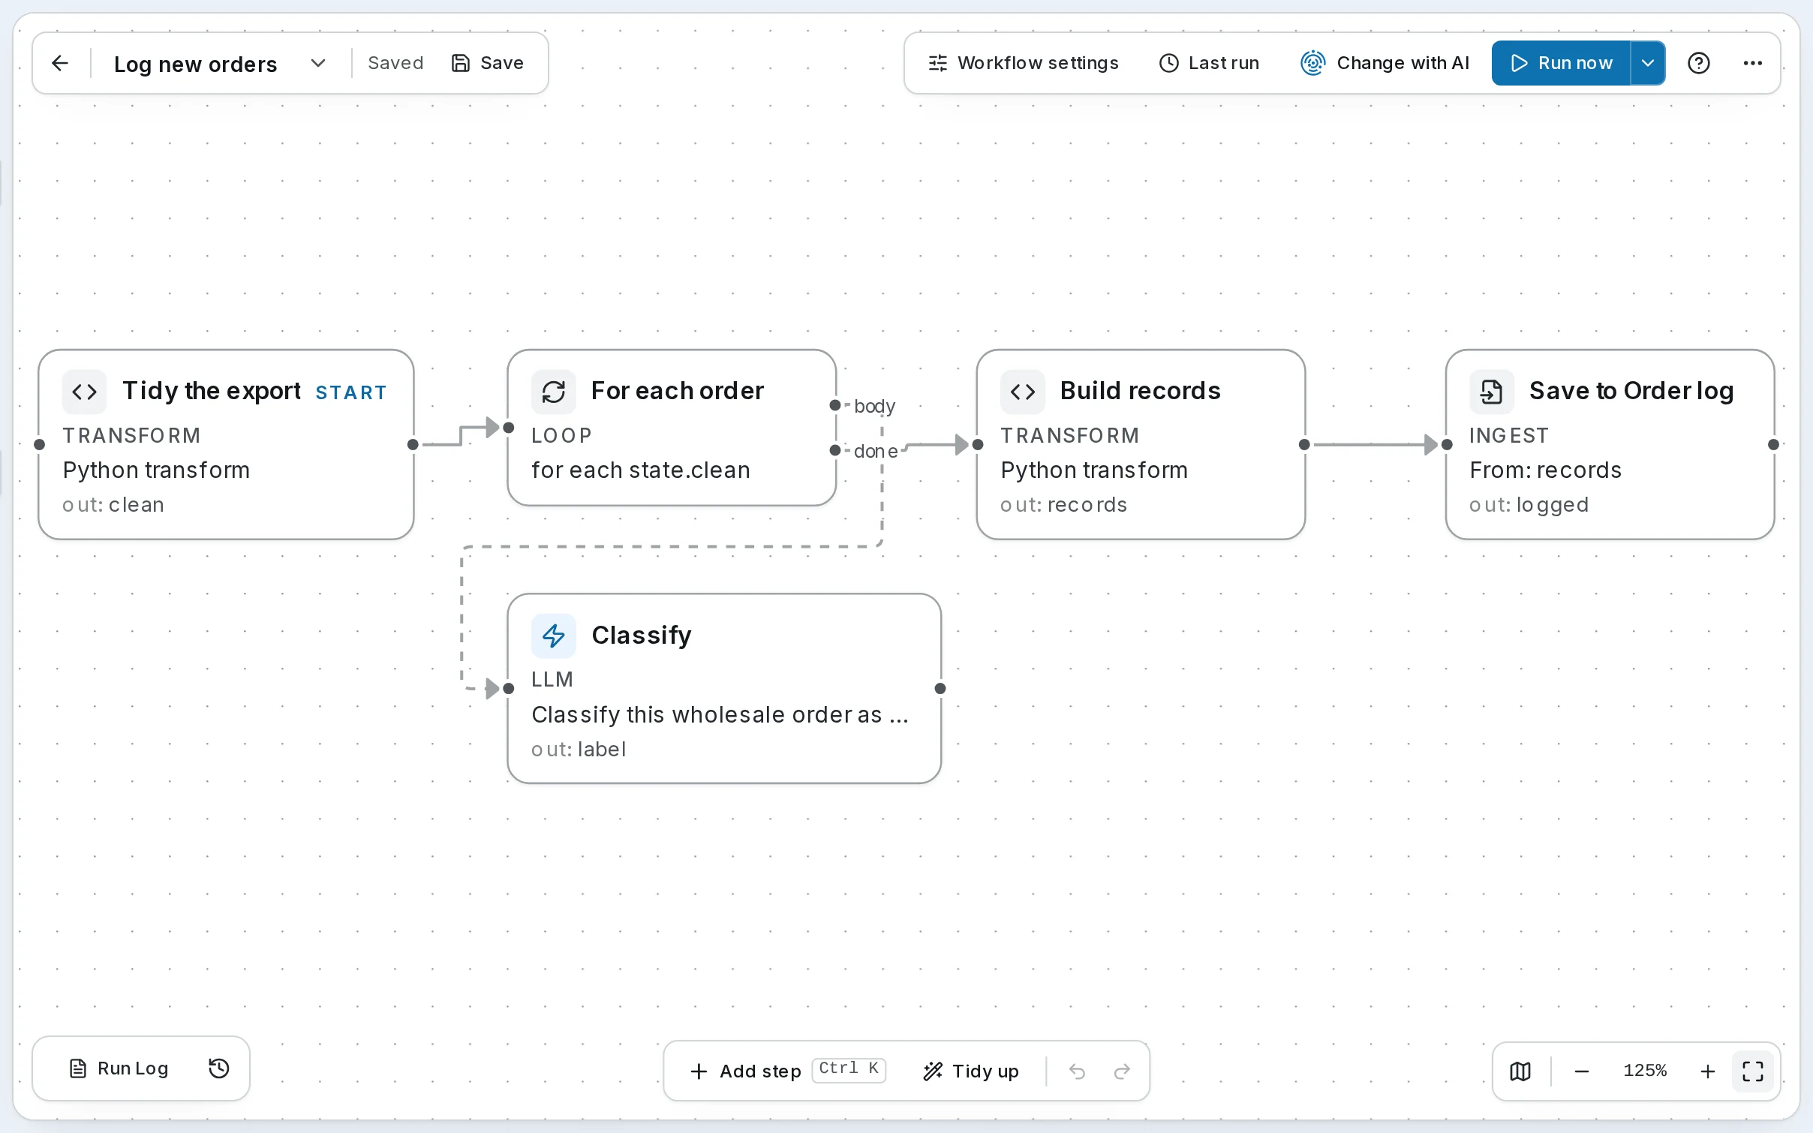Click Tidy up layout
Viewport: 1813px width, 1133px height.
click(x=971, y=1071)
